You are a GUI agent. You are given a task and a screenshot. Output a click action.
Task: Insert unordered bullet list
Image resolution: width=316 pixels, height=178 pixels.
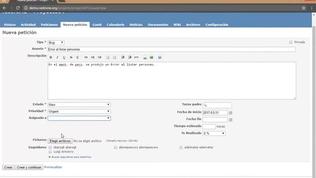tap(108, 57)
